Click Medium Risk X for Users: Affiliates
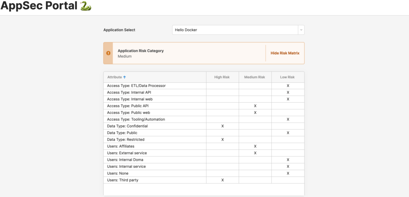Viewport: 409px width, 197px height. tap(255, 146)
